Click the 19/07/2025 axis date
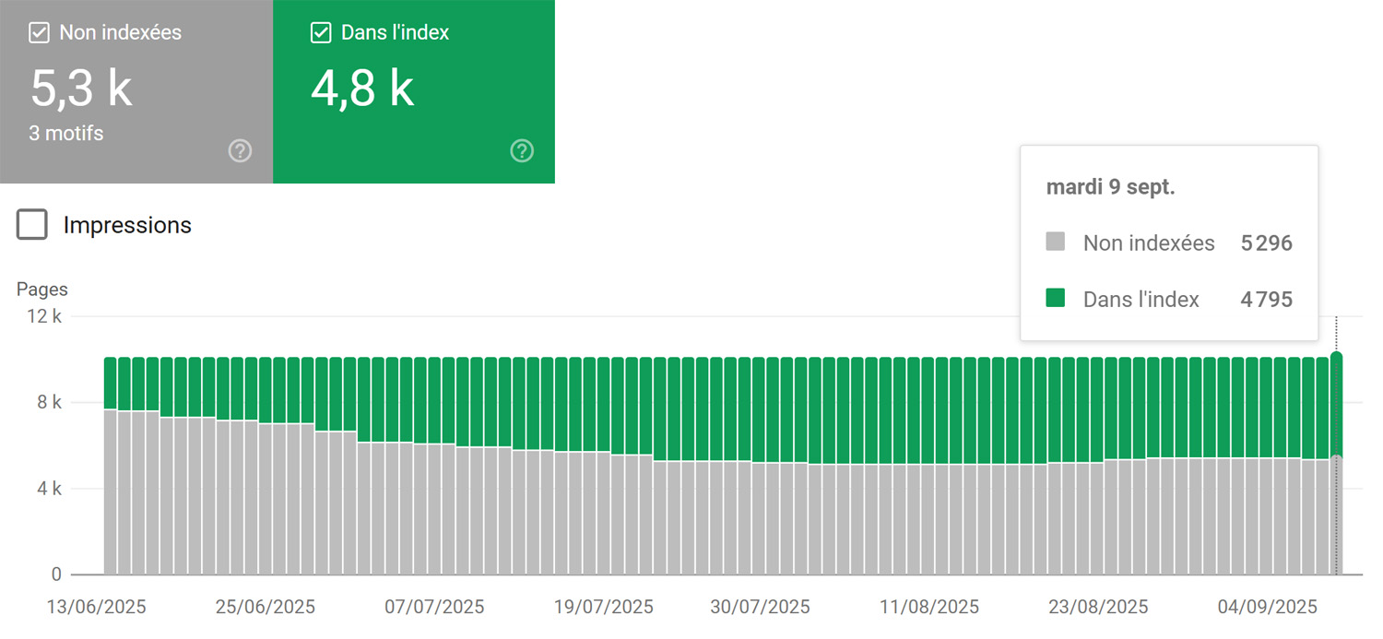1383x639 pixels. point(604,607)
